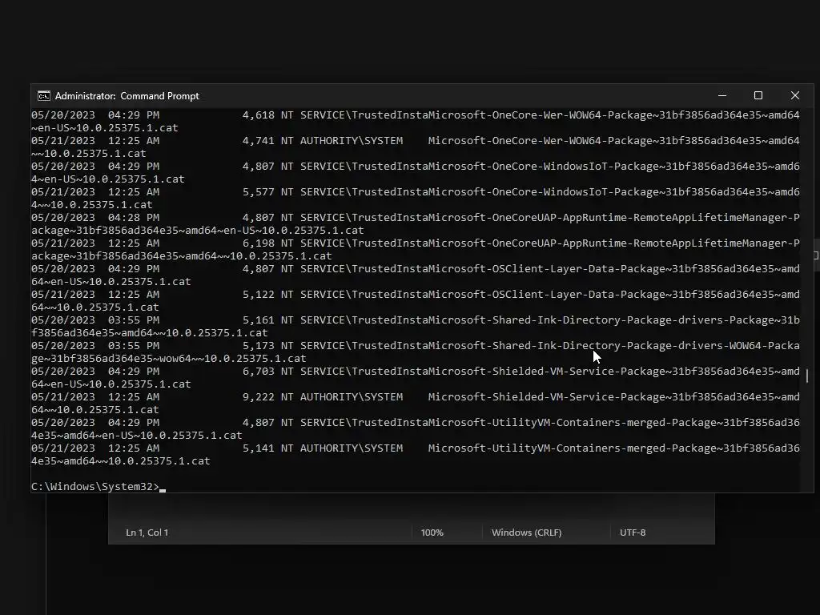Viewport: 820px width, 615px height.
Task: Click the Command Prompt title bar icon
Action: (44, 96)
